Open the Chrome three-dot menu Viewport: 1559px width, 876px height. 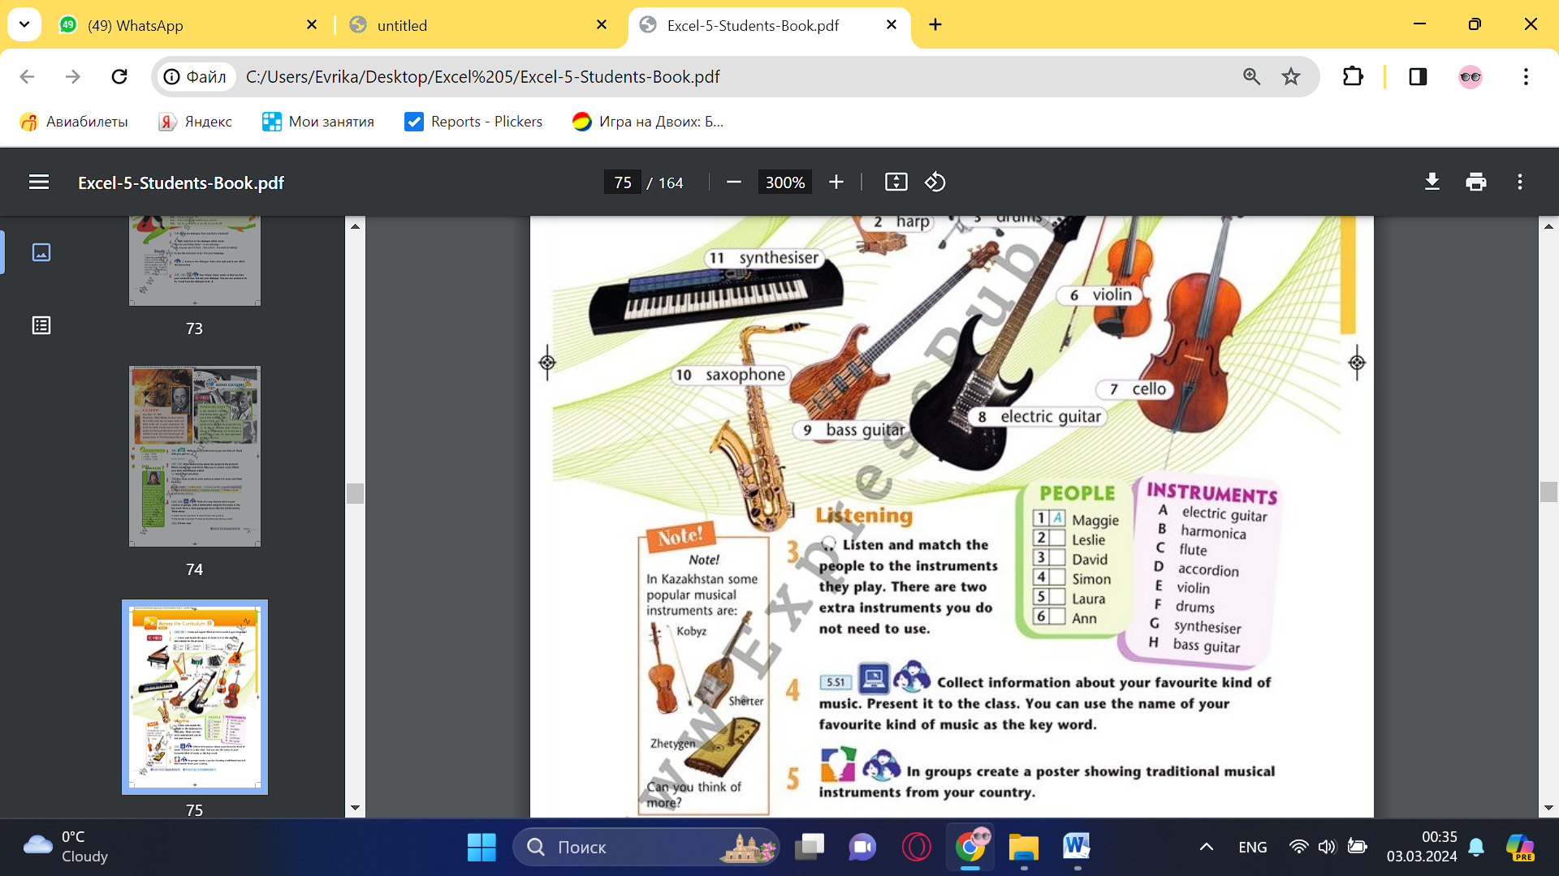click(1526, 76)
